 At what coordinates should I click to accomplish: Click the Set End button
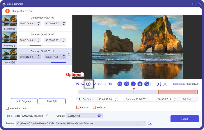point(188,99)
